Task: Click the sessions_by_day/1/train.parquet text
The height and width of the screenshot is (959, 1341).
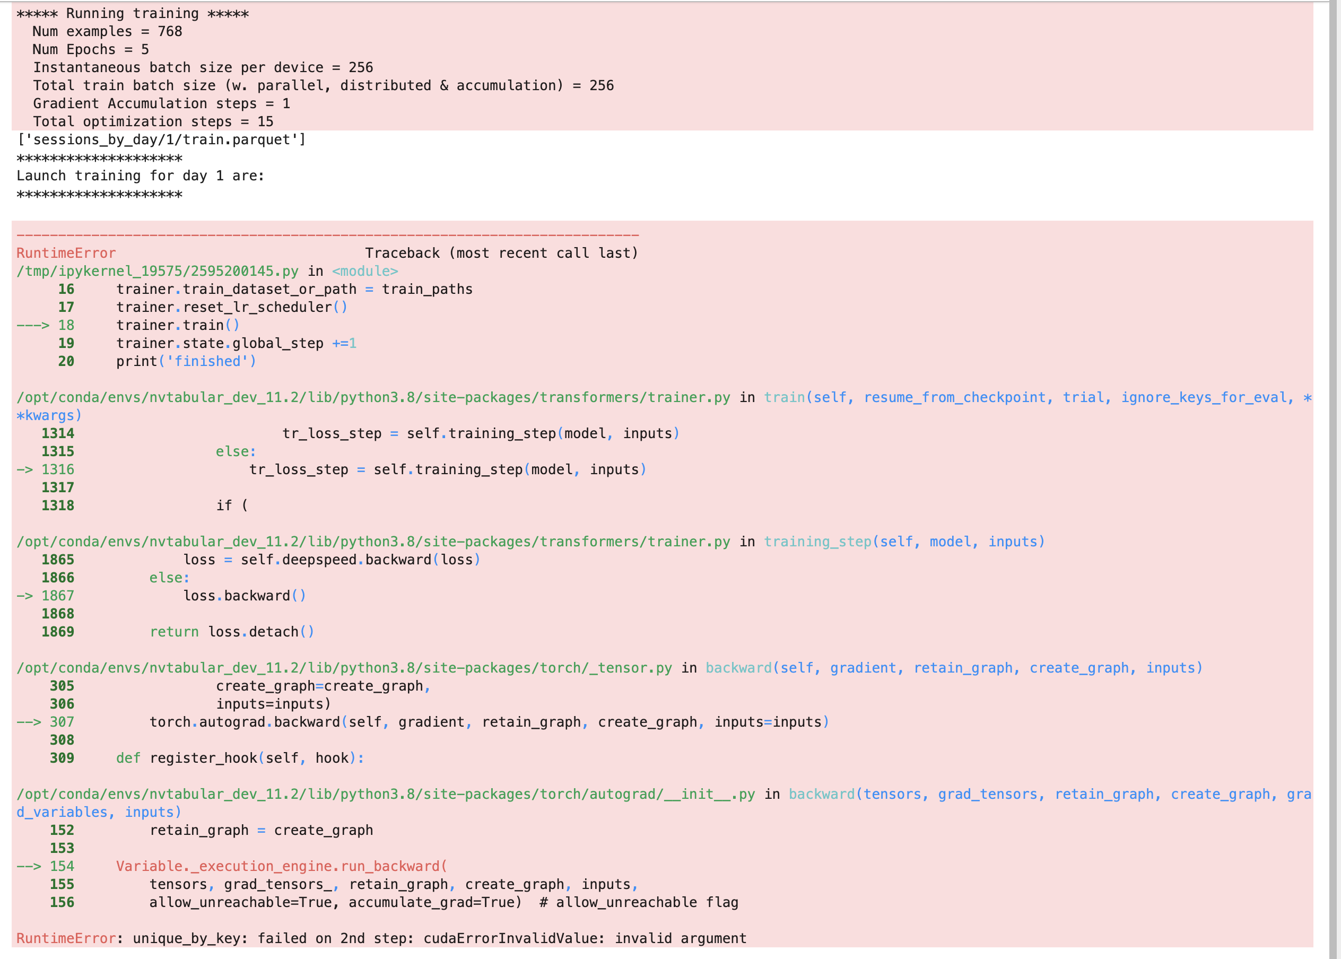Action: coord(161,140)
